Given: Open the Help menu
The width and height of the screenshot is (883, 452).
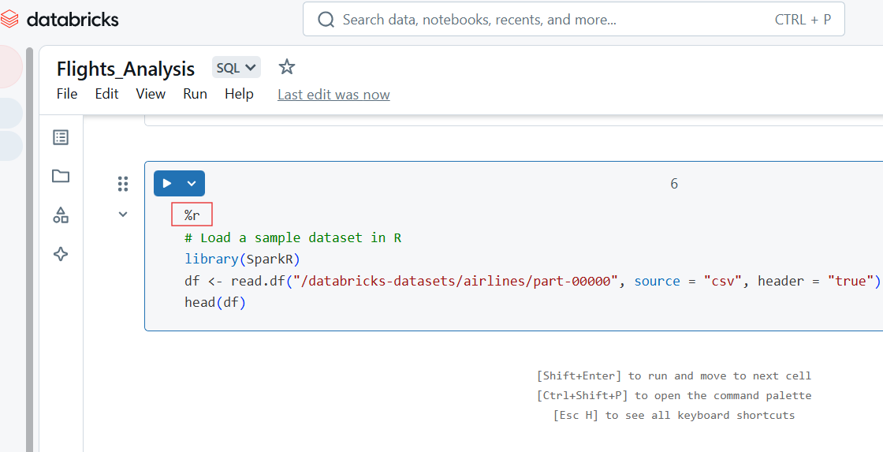Looking at the screenshot, I should tap(239, 94).
